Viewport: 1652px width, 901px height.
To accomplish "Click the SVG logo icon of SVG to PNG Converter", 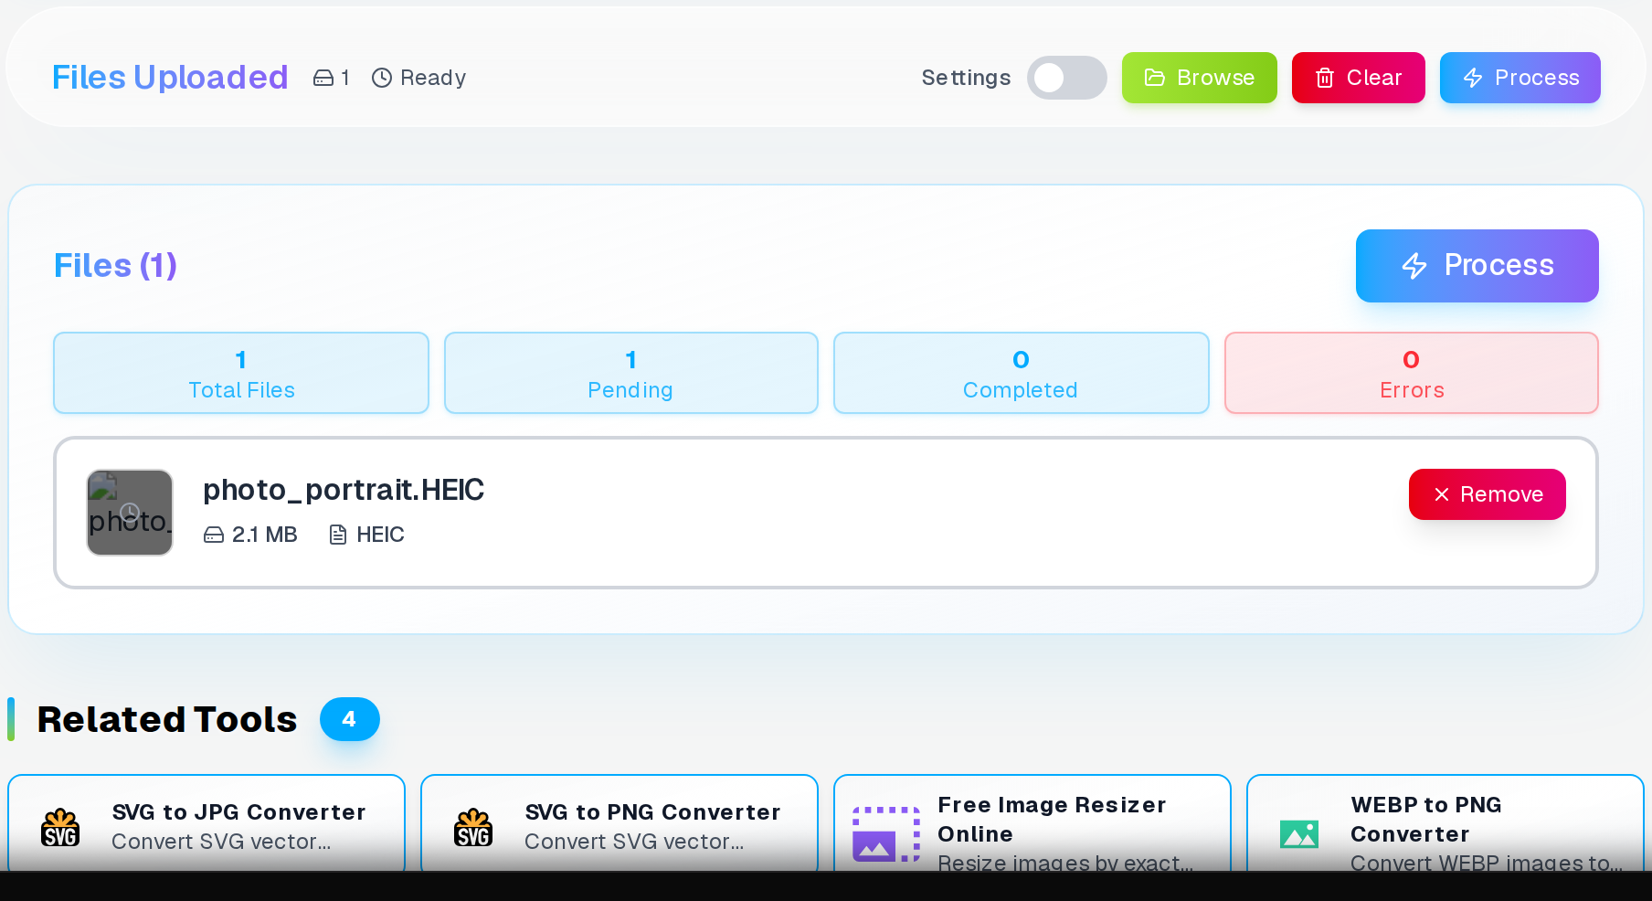I will (473, 827).
